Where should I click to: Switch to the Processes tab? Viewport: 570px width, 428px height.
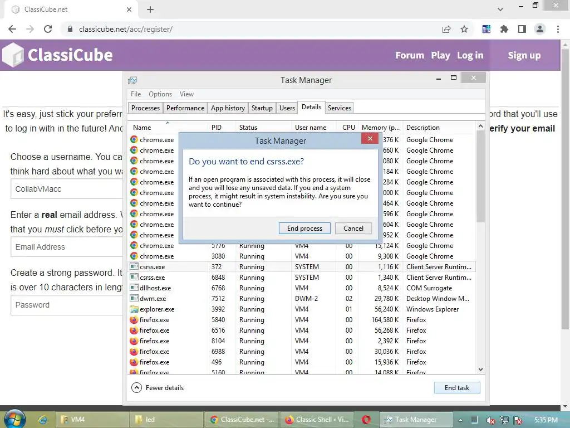tap(145, 108)
